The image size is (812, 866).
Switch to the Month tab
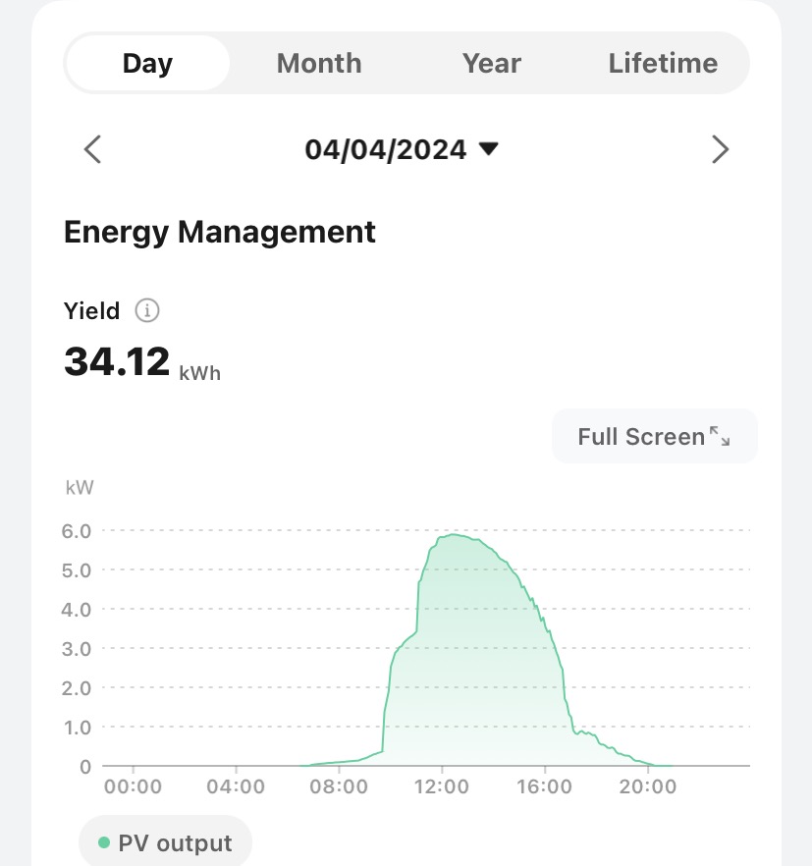click(x=319, y=64)
